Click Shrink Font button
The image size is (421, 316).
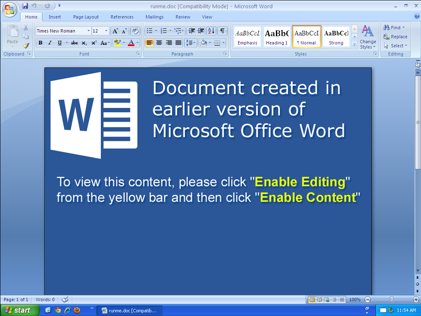point(124,31)
